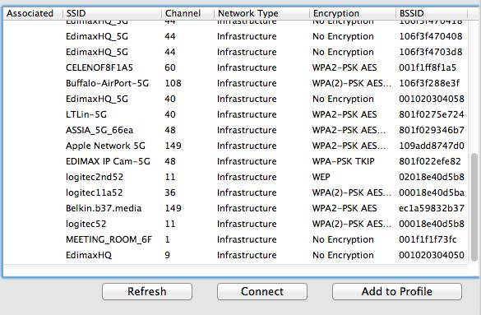The height and width of the screenshot is (315, 481).
Task: Select EdimaxHQ_5G with BSSID 106f3f4703d8
Action: (236, 52)
